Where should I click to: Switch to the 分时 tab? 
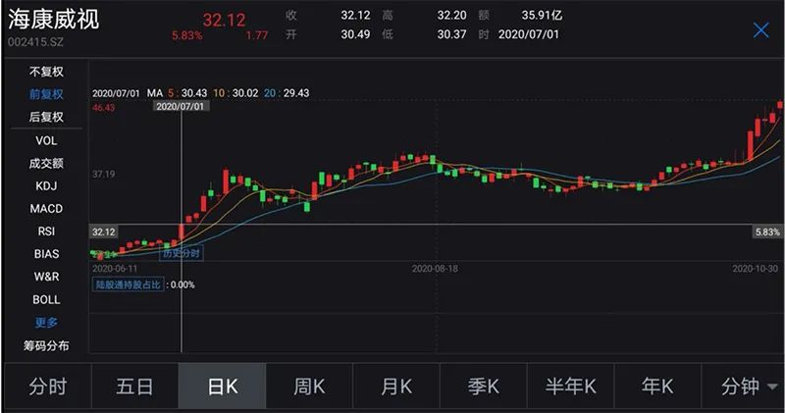tap(47, 387)
